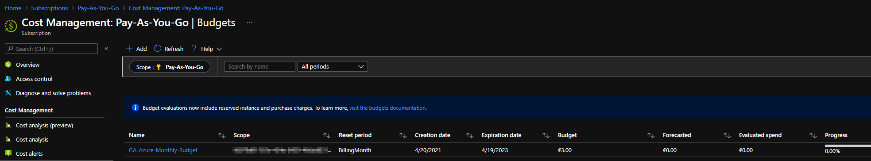Open the ellipsis more options beside Budgets title
The image size is (871, 161).
(249, 23)
